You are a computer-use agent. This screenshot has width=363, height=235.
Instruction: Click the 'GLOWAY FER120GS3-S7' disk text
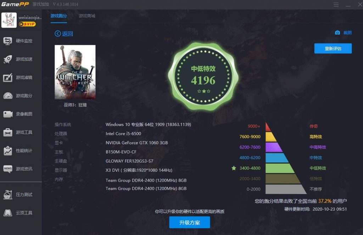[129, 161]
